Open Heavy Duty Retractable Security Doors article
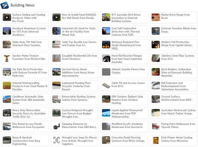 [29, 113]
